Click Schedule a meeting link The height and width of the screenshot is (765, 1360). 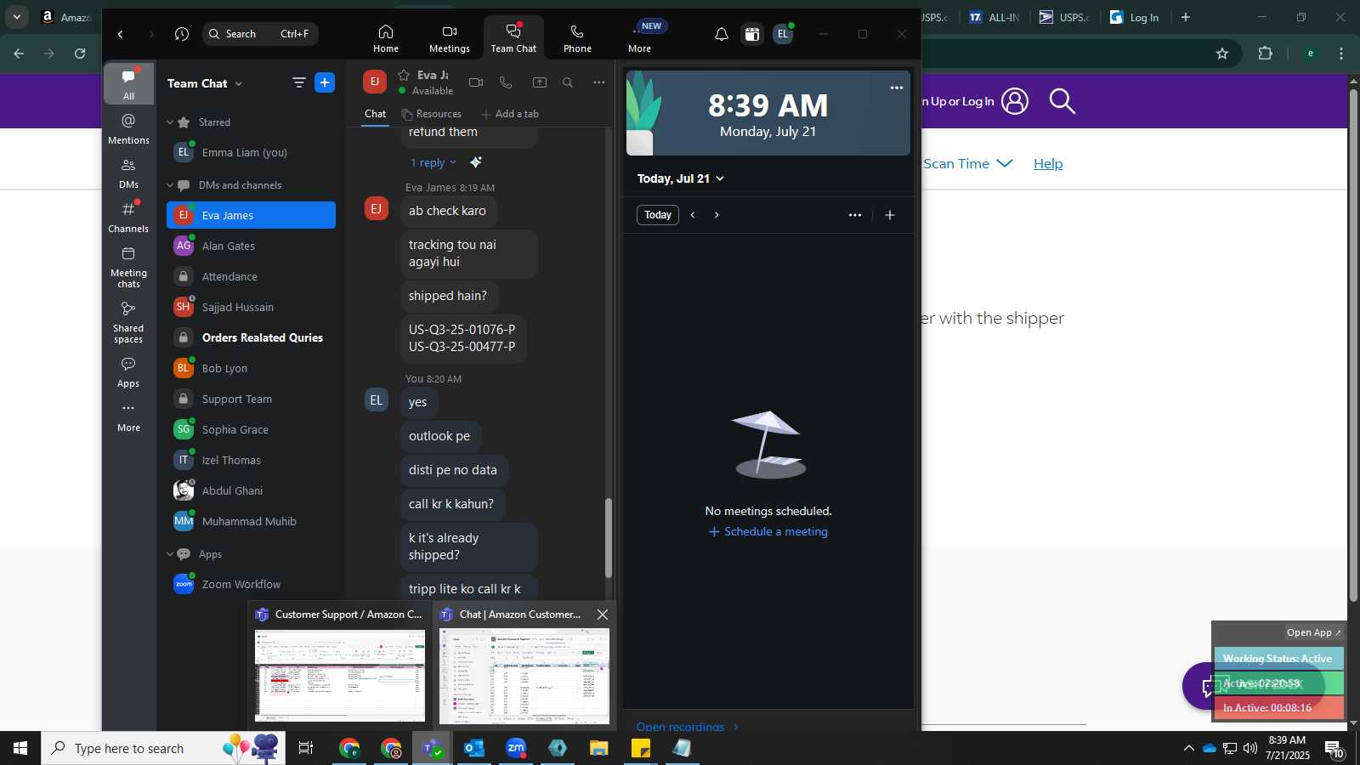768,531
